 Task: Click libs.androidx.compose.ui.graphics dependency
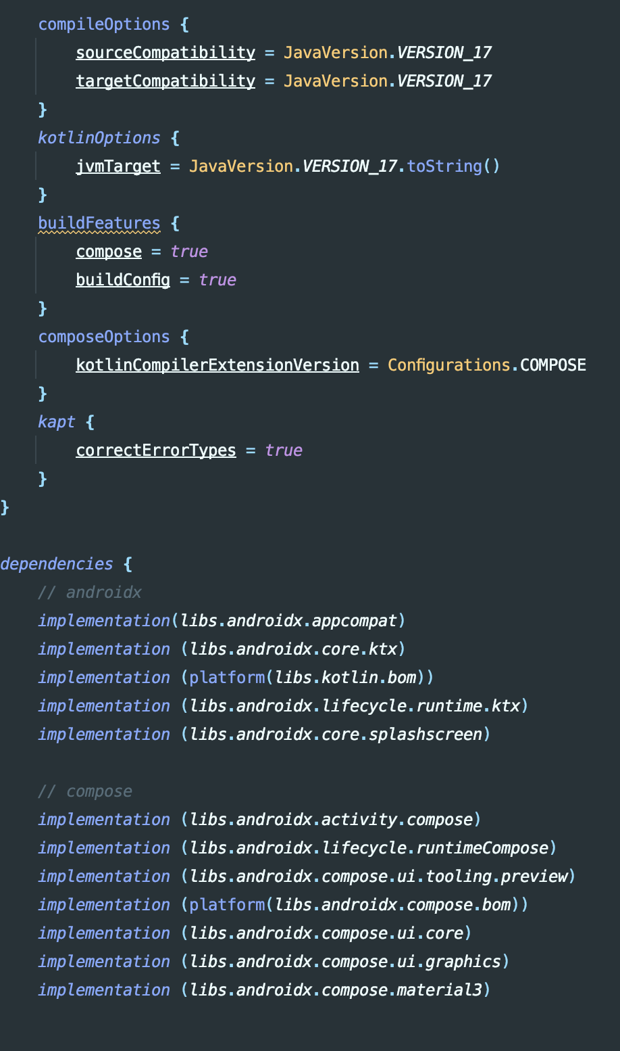tap(345, 962)
